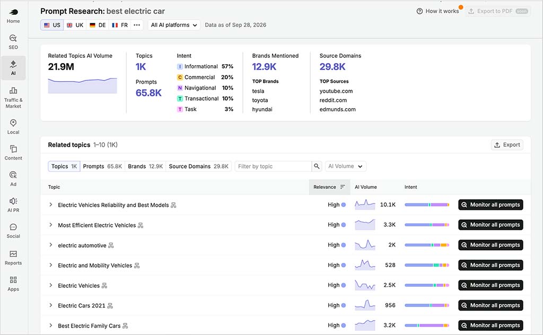Expand the Electric Vehicles topic row
The width and height of the screenshot is (543, 335).
tap(50, 285)
